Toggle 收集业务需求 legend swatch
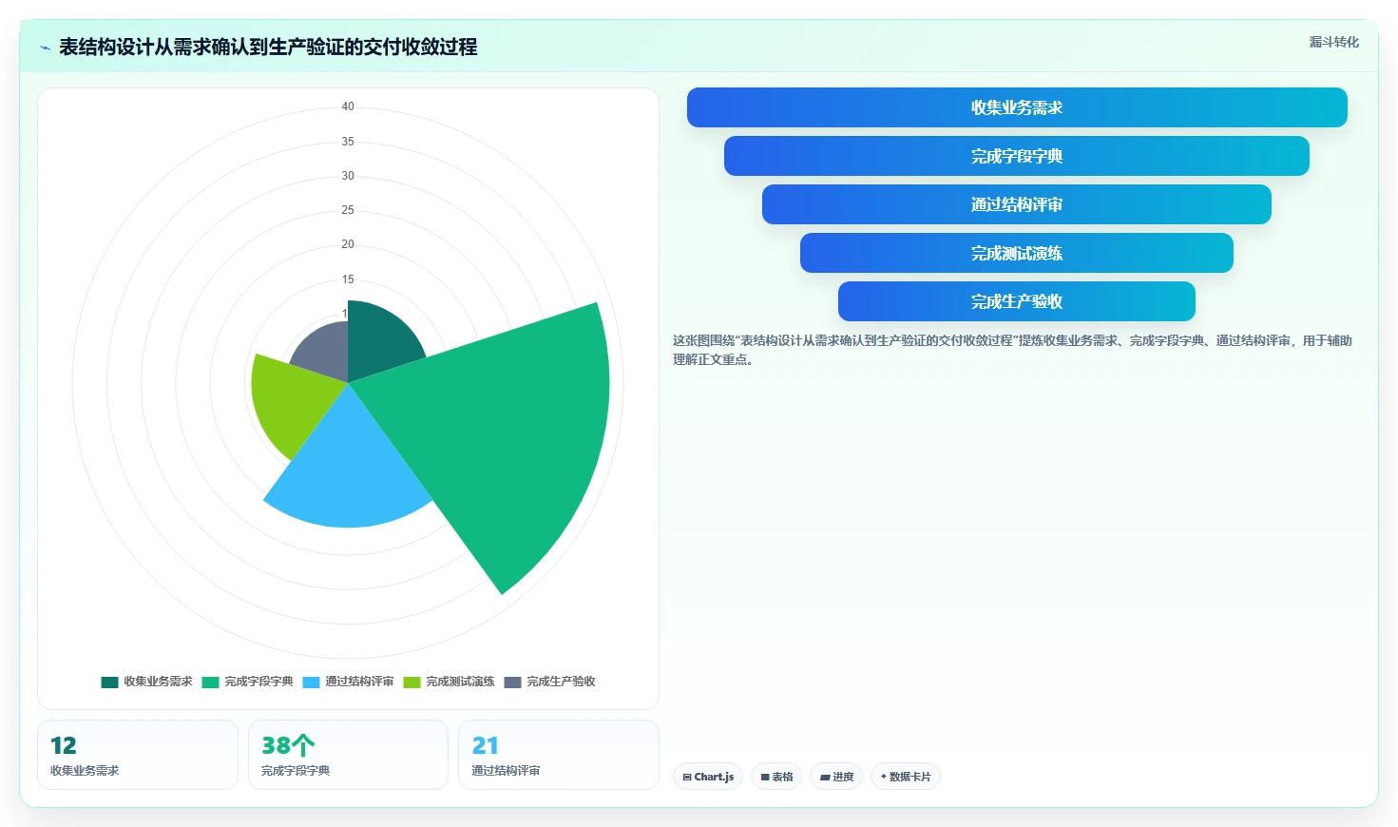Image resolution: width=1398 pixels, height=827 pixels. click(109, 682)
